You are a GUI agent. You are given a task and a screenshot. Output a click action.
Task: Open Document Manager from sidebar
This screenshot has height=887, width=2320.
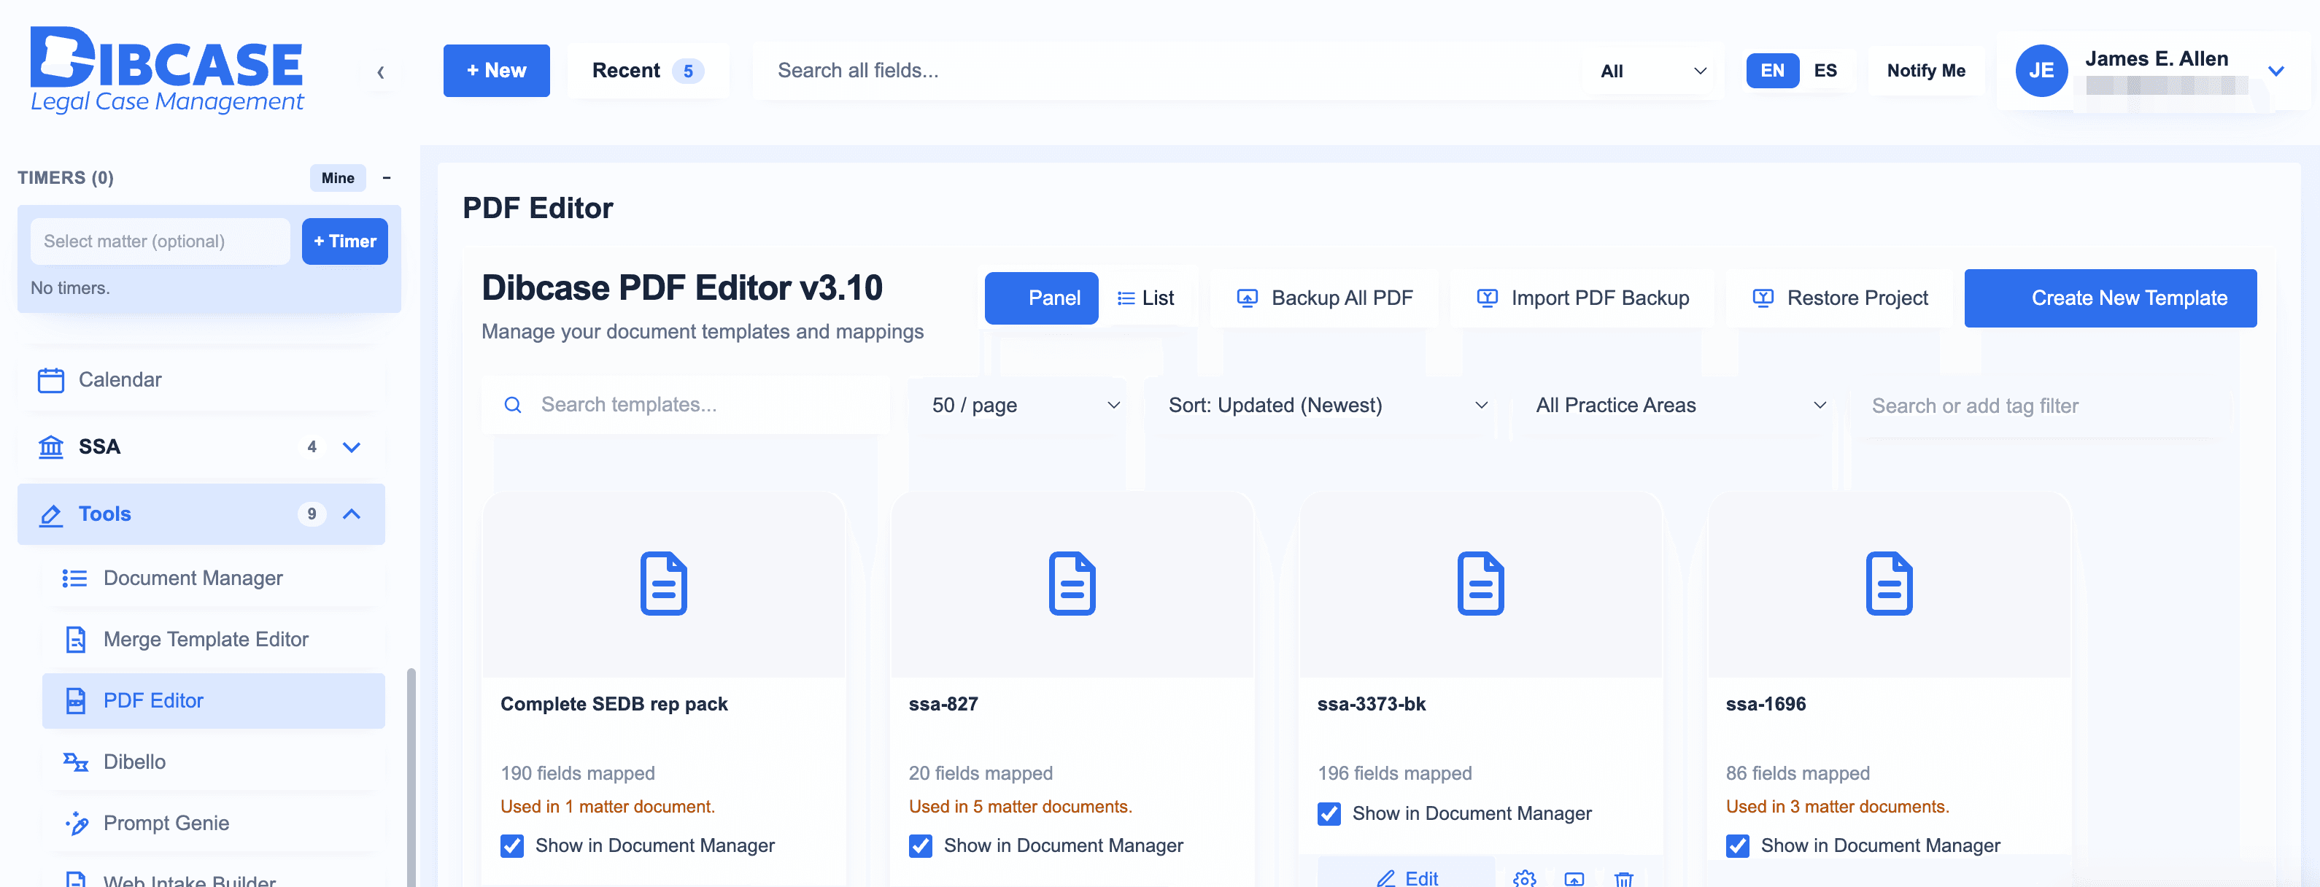point(212,578)
